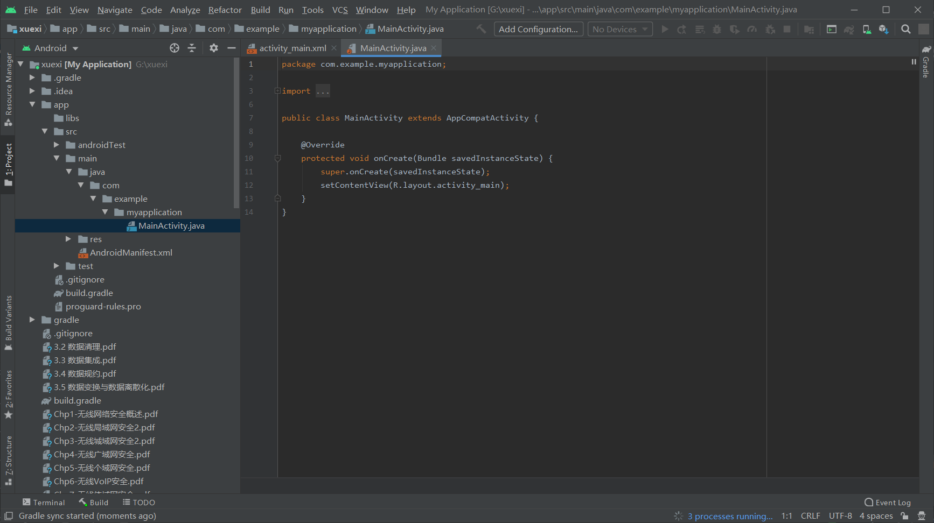934x523 pixels.
Task: Open the Android project view dropdown
Action: point(50,48)
